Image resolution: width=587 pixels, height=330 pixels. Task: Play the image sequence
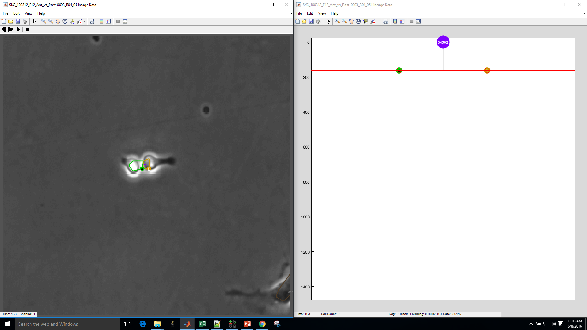(11, 29)
